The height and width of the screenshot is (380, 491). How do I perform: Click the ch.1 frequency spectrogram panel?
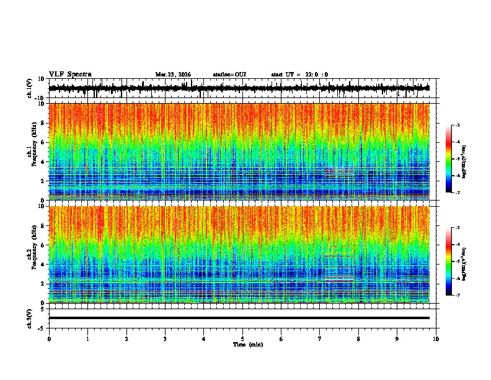click(x=239, y=152)
